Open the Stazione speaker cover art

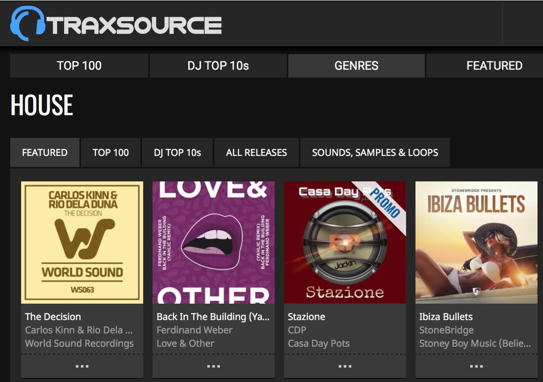coord(345,242)
